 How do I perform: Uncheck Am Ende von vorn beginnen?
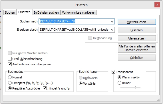(x=10, y=64)
